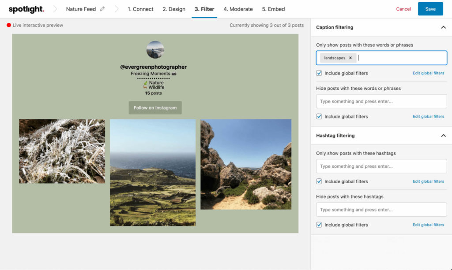Image resolution: width=452 pixels, height=270 pixels.
Task: Edit the feed name using the pencil icon
Action: (x=102, y=8)
